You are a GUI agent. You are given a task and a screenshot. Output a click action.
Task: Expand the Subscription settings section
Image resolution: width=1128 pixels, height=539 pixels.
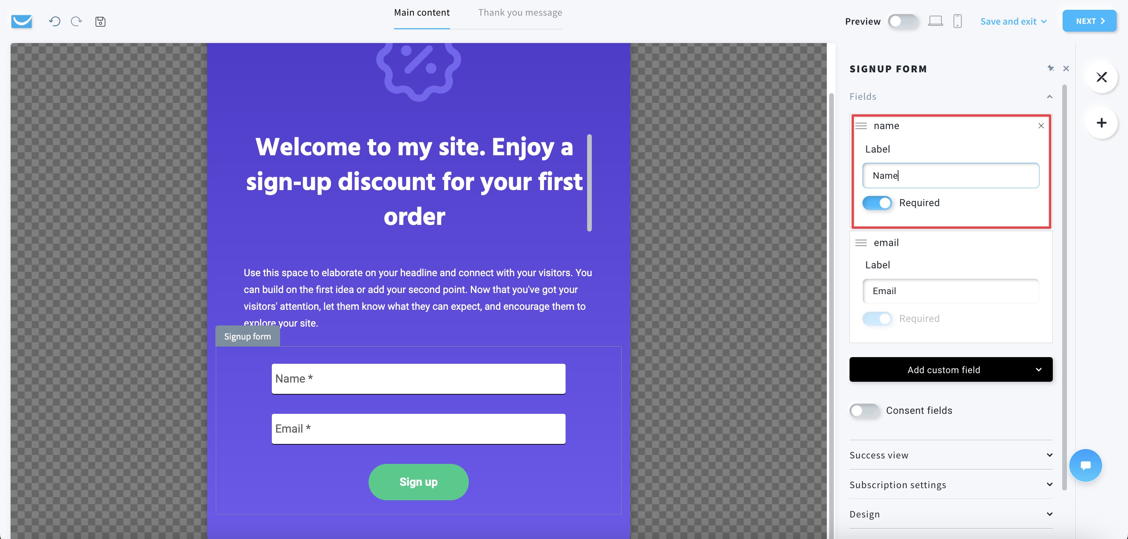pyautogui.click(x=949, y=484)
